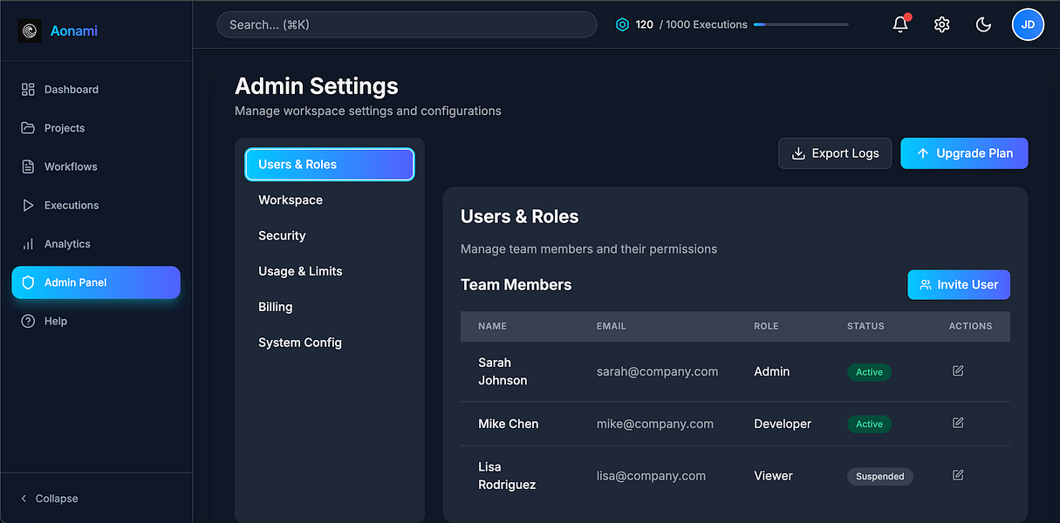
Task: Click the STATUS column header
Action: point(865,326)
